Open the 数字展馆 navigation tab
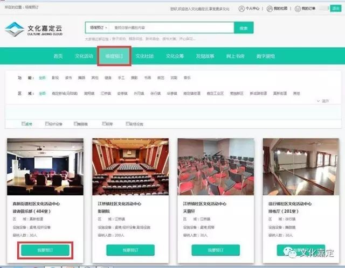 [x=265, y=56]
